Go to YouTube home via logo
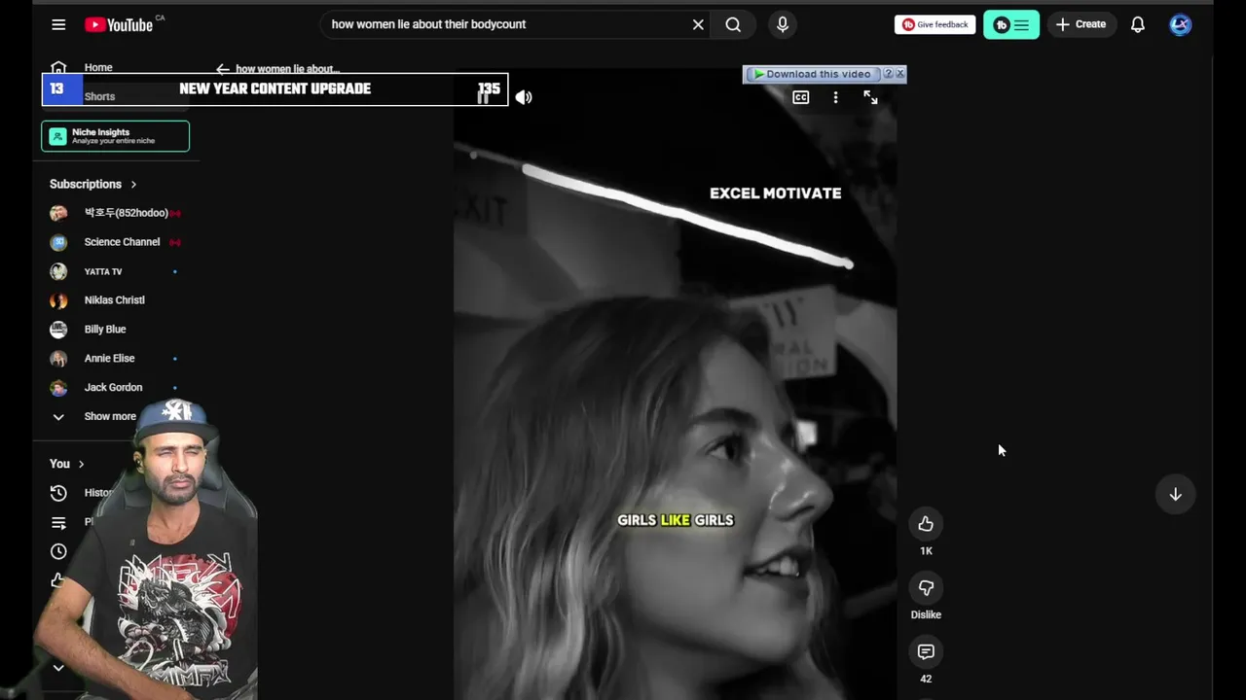Image resolution: width=1246 pixels, height=700 pixels. pyautogui.click(x=119, y=24)
